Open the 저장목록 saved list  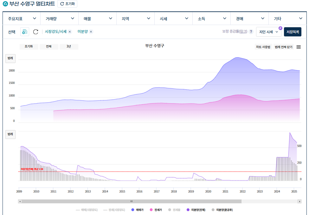tap(293, 32)
